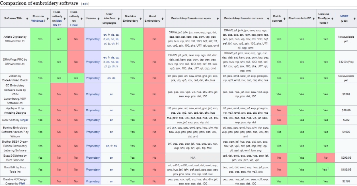Select 'DRAWings PRO by DRAWstitch Ltd.' cell

click(15, 62)
